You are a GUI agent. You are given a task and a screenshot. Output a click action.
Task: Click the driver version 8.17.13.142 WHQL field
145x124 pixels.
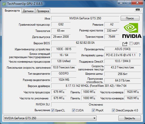96,86
